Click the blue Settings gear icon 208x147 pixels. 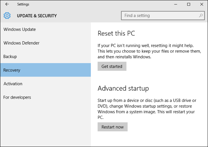click(x=7, y=16)
